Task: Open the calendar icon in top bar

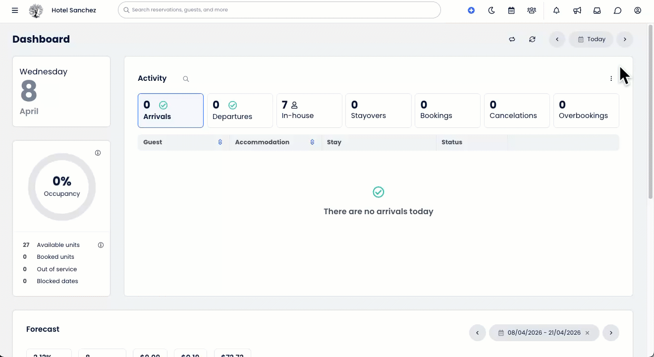Action: pyautogui.click(x=511, y=10)
